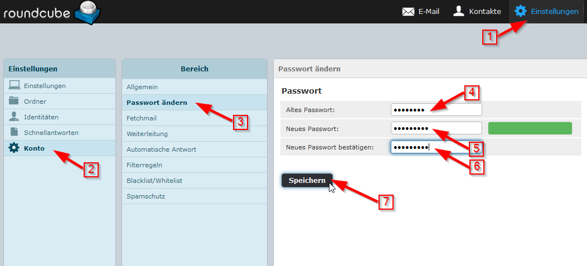Open Automatische Antwort settings
Viewport: 587px width, 266px height.
(x=161, y=149)
